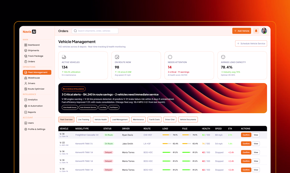Click the AI Vehicle Intelligence badge
This screenshot has width=290, height=173.
pyautogui.click(x=74, y=89)
